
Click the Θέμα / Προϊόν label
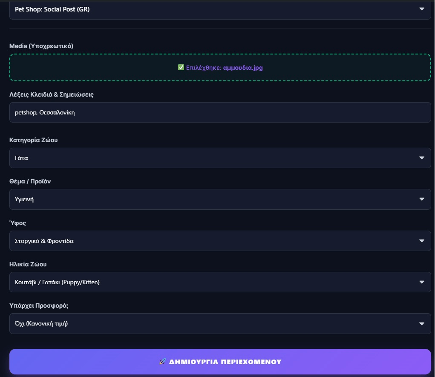click(30, 181)
